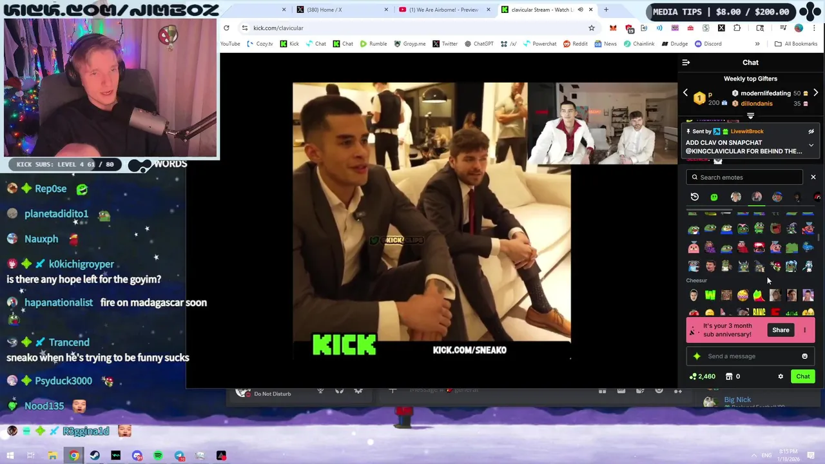
Task: Pick the green W emote under Cheesur
Action: [x=710, y=295]
